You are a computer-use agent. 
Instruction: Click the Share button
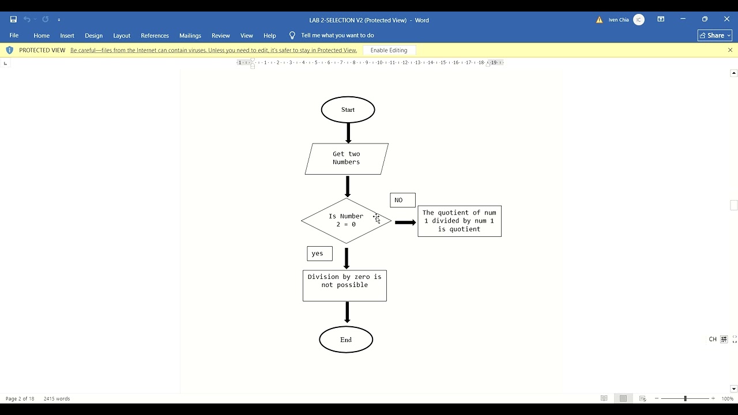click(x=715, y=36)
